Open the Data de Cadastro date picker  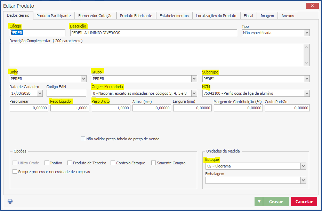pos(39,93)
